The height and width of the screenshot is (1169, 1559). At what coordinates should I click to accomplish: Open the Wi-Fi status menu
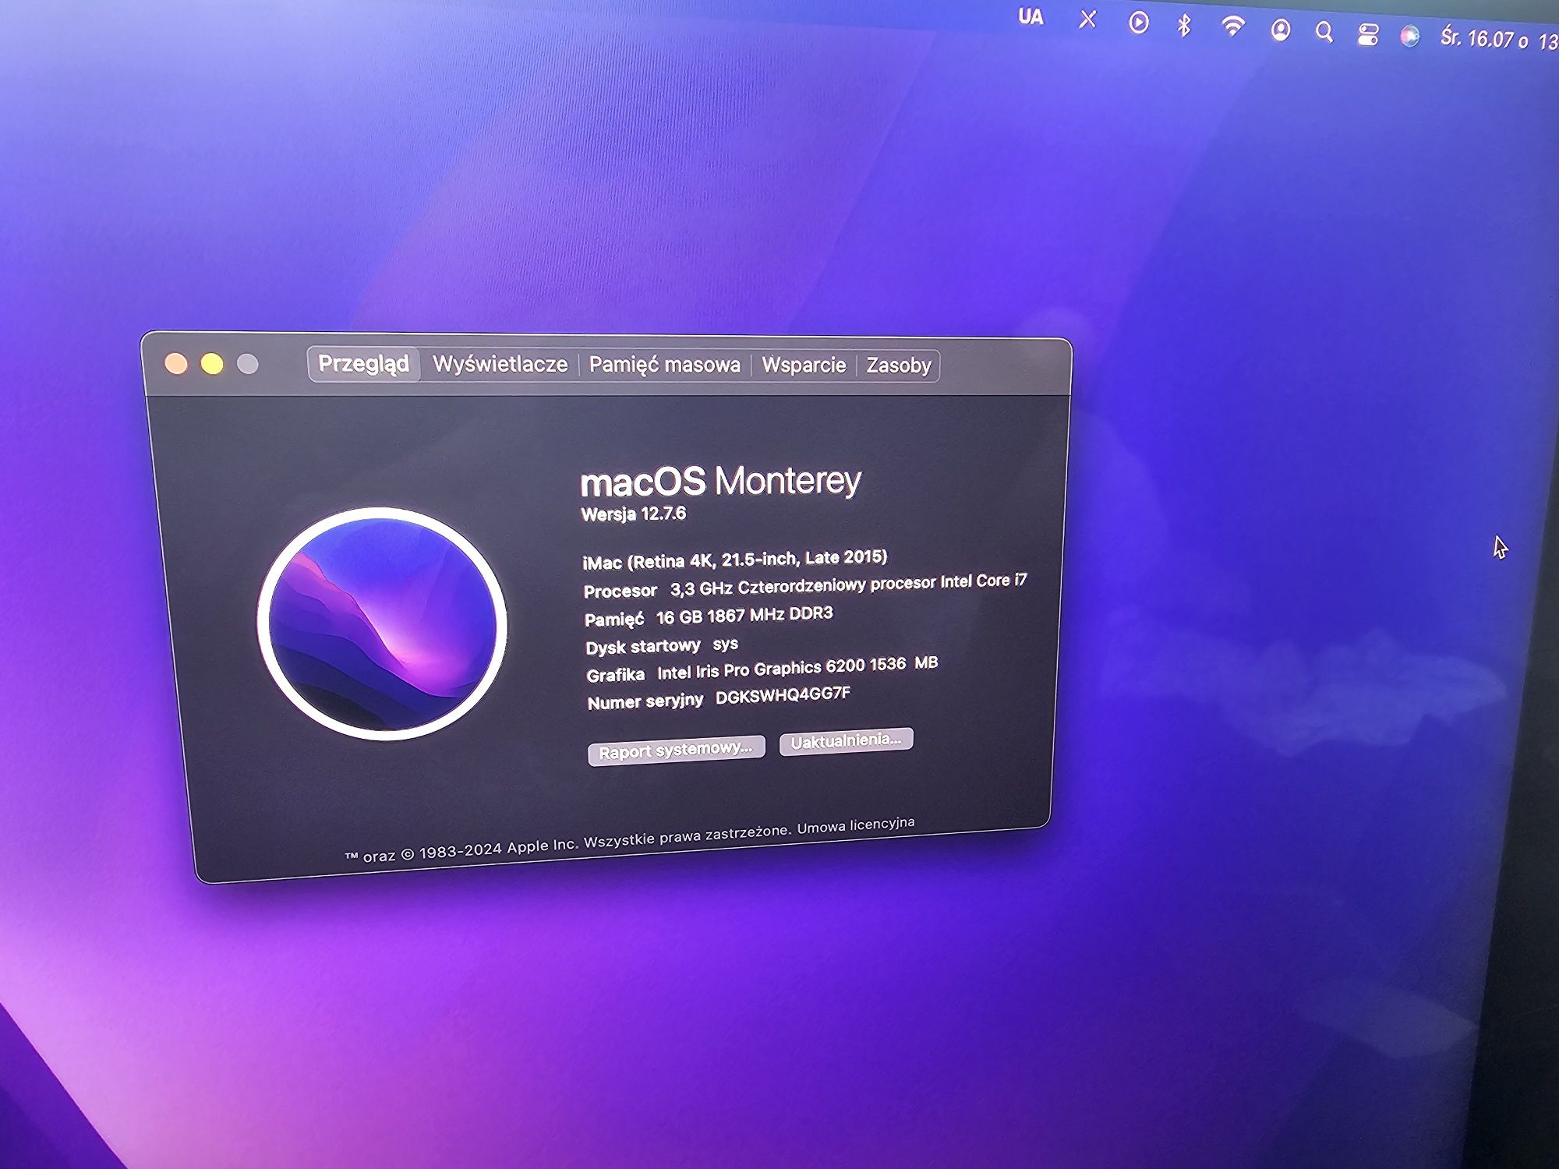coord(1232,27)
